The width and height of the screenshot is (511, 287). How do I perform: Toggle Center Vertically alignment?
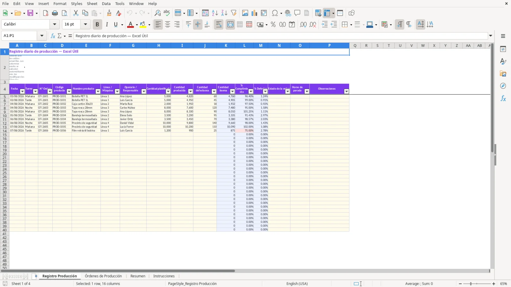(198, 25)
